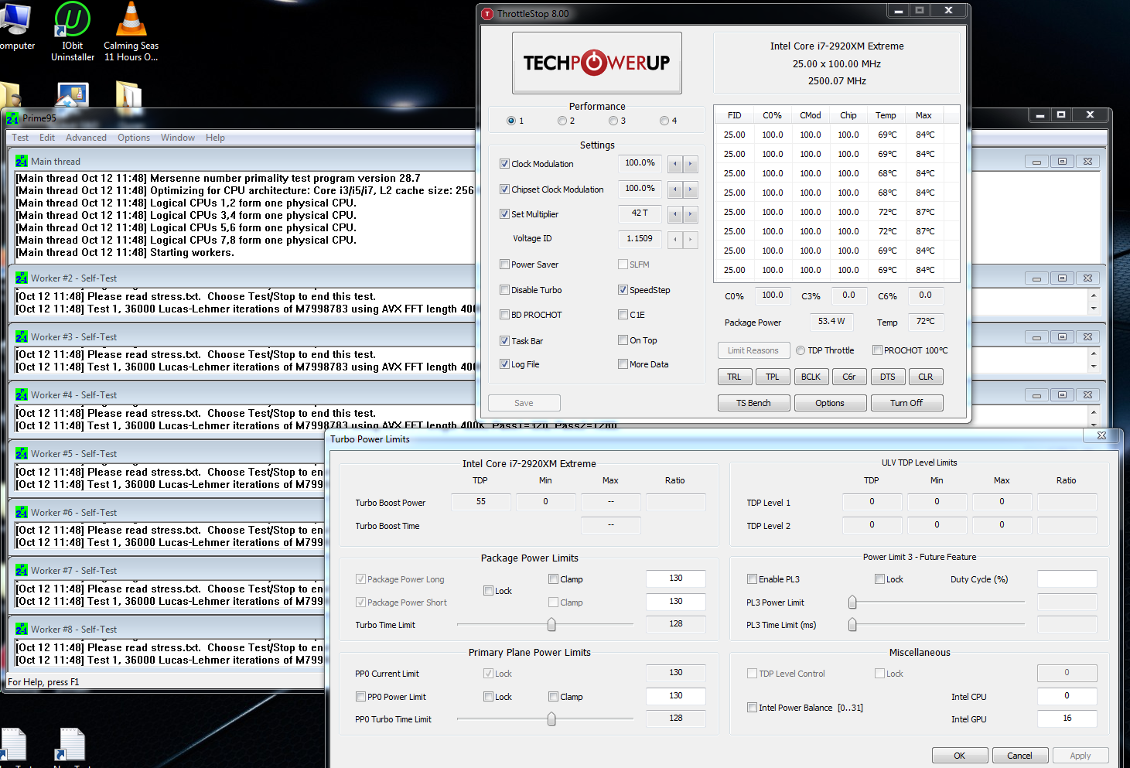This screenshot has height=768, width=1130.
Task: Click the Worker #2 window icon
Action: tap(22, 278)
